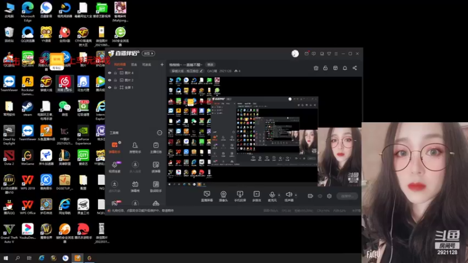The height and width of the screenshot is (263, 468).
Task: Click room number 2921128 in the header
Action: pos(225,71)
